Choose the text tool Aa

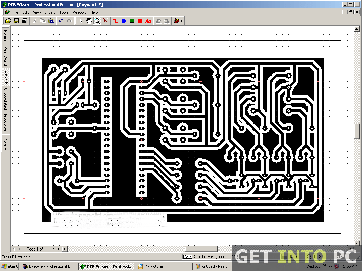pos(148,21)
